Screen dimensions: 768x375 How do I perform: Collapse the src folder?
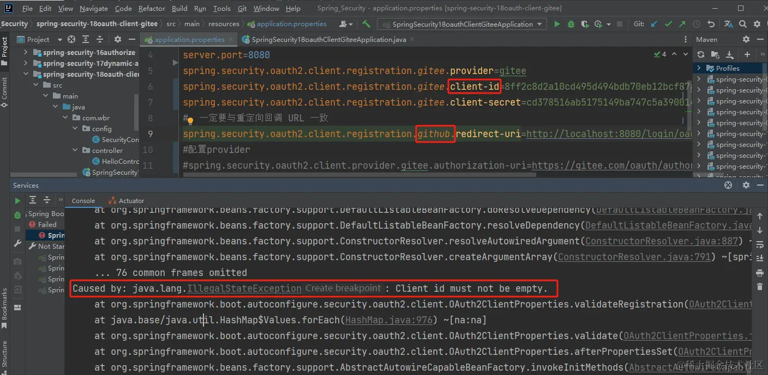(x=36, y=85)
